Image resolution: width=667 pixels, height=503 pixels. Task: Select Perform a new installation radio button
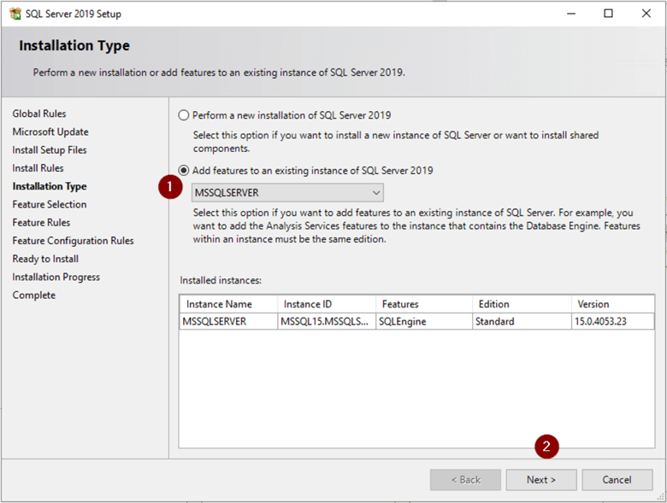pyautogui.click(x=183, y=115)
